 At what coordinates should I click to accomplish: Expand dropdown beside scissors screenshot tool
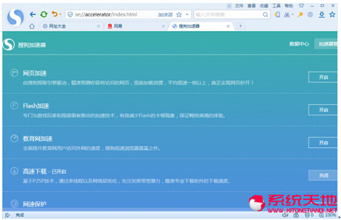292,15
